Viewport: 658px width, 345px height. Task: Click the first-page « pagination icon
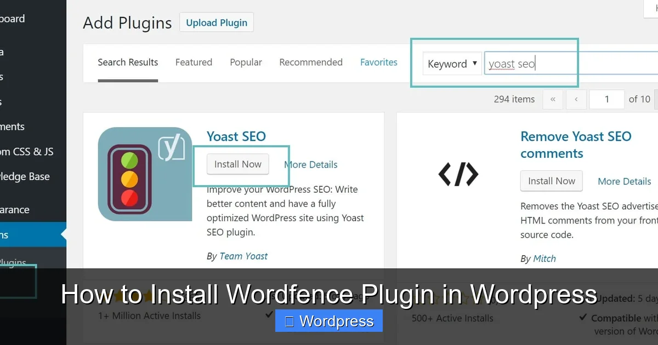click(553, 99)
